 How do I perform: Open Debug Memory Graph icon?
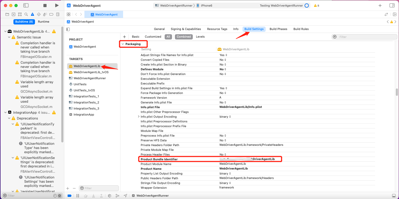click(117, 196)
